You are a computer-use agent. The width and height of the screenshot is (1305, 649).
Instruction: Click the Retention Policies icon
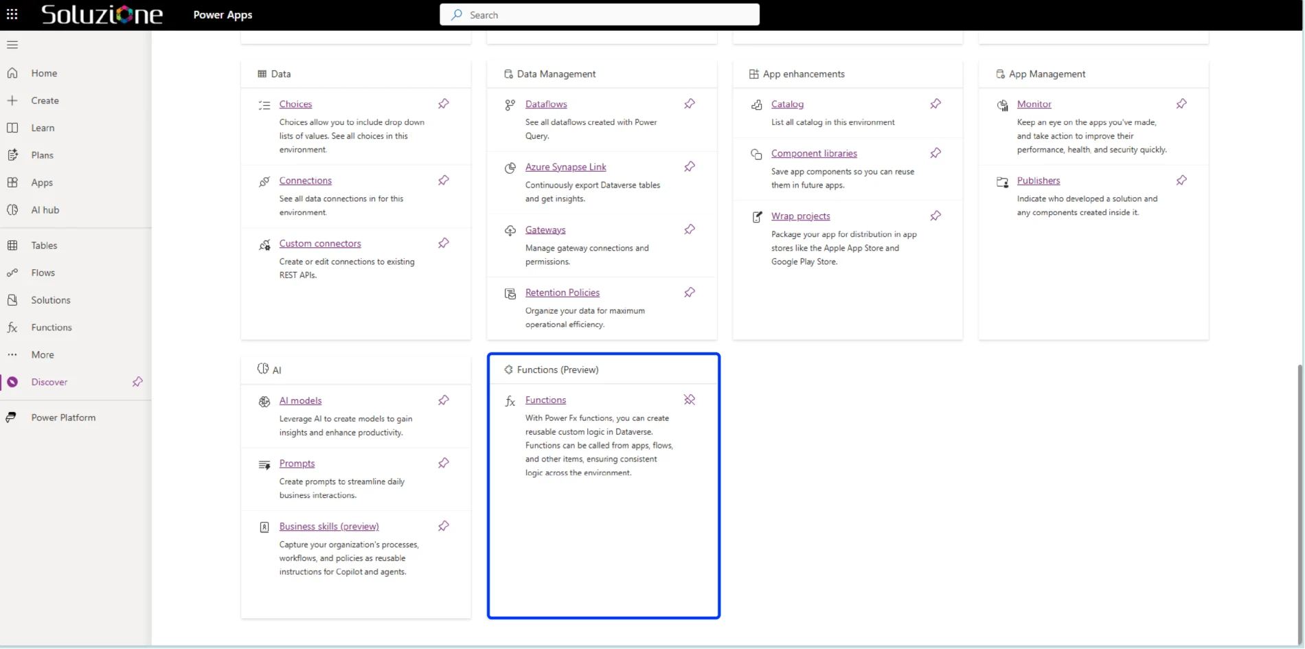(510, 294)
